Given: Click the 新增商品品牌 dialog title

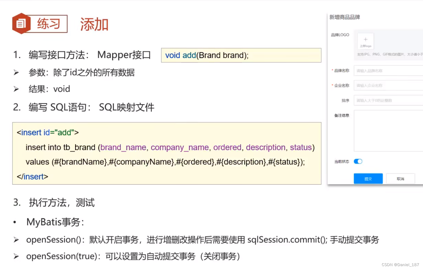Looking at the screenshot, I should click(344, 17).
